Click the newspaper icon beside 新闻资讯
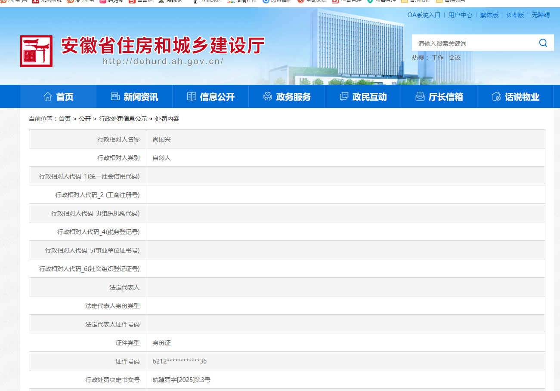560x391 pixels. tap(115, 97)
